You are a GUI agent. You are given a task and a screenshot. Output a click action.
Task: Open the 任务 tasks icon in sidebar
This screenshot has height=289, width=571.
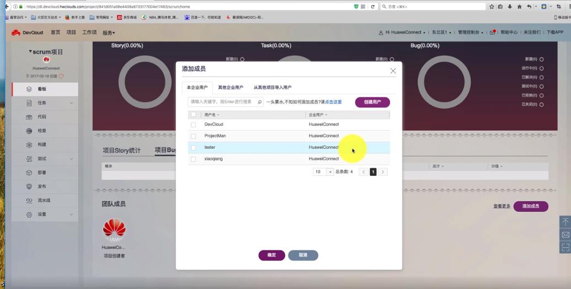(29, 103)
